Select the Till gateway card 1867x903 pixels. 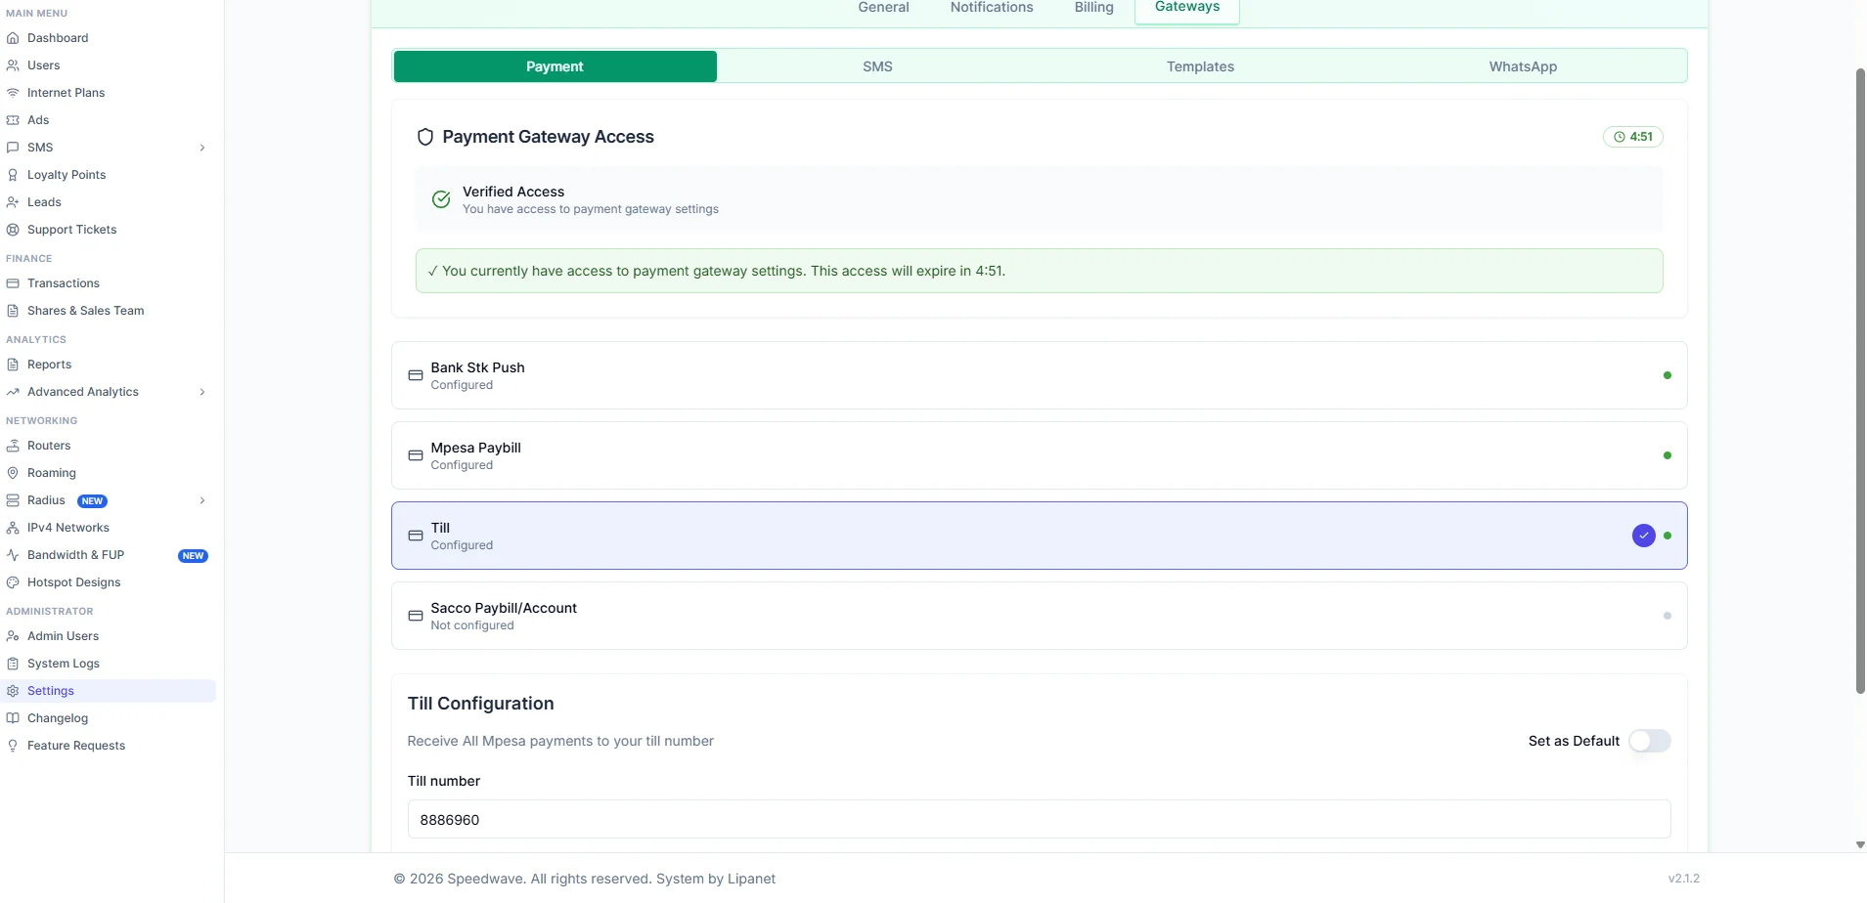click(x=1039, y=536)
